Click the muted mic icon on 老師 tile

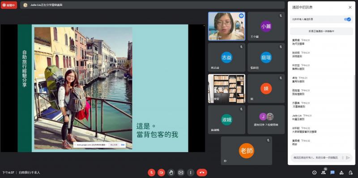tap(268, 140)
